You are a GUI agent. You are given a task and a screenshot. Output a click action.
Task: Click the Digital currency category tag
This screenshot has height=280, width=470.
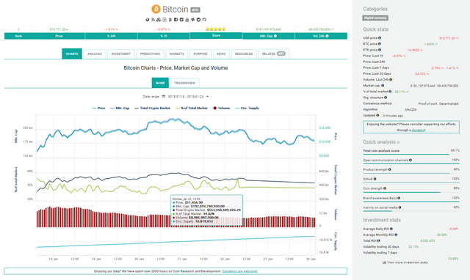(x=375, y=18)
